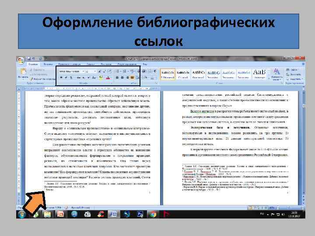Image resolution: width=315 pixels, height=236 pixels.
Task: Switch to Word on the taskbar
Action: [113, 214]
